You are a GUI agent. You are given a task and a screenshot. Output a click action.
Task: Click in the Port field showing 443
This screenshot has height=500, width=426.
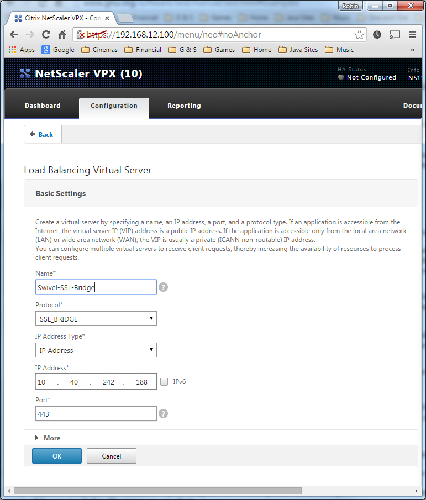(96, 414)
